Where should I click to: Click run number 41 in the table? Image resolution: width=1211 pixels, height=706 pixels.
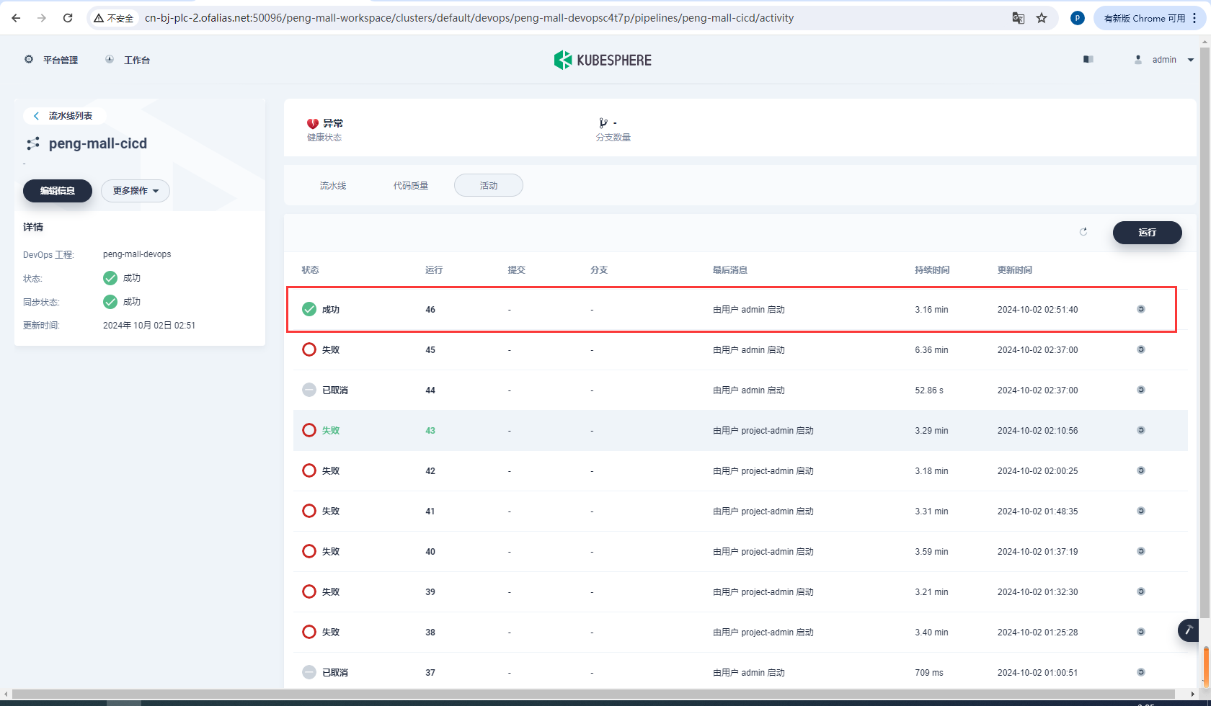(x=430, y=511)
